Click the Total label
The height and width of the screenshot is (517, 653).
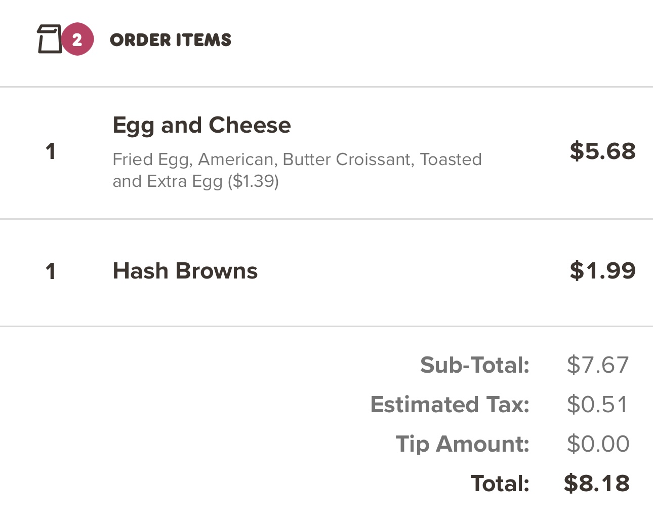click(x=500, y=483)
